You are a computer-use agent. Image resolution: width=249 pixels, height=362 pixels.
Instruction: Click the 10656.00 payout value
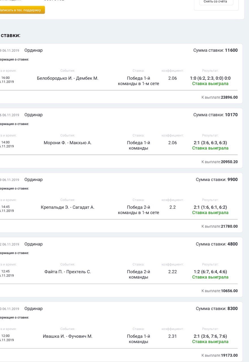229,291
